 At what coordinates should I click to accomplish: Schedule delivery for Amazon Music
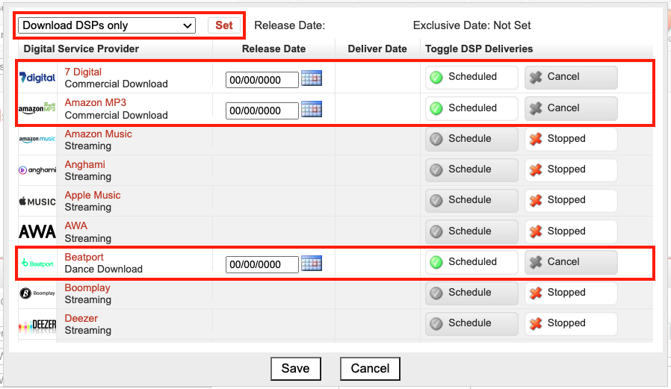[x=471, y=139]
